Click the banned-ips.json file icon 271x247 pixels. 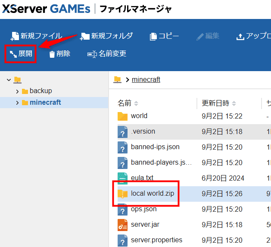click(x=122, y=147)
